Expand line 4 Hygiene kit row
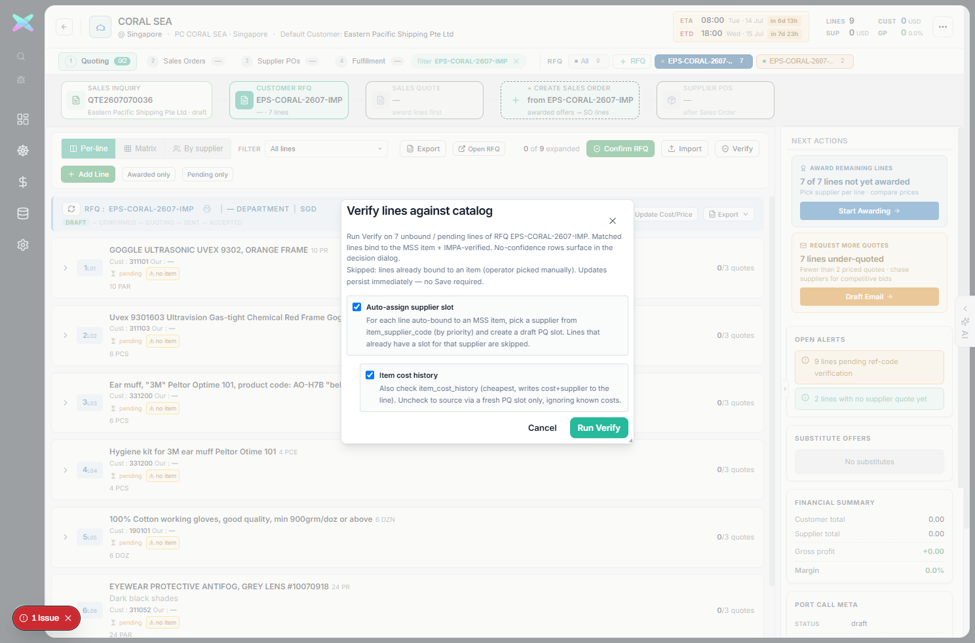This screenshot has width=975, height=643. (x=66, y=470)
